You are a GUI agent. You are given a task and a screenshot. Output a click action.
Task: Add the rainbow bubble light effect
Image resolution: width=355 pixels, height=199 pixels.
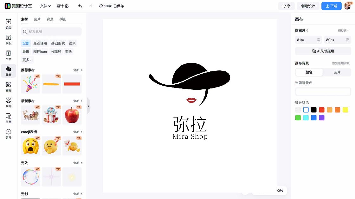click(x=30, y=177)
